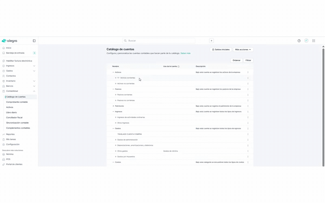
Task: Open three-dot menu for the Activos row
Action: [248, 72]
